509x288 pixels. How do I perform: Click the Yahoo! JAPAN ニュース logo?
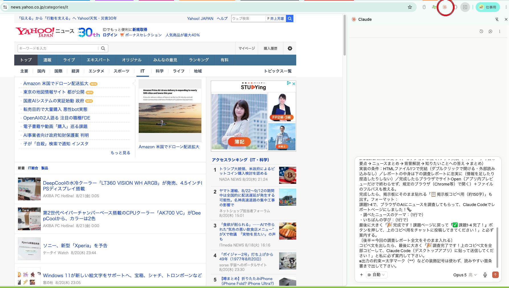(x=45, y=32)
